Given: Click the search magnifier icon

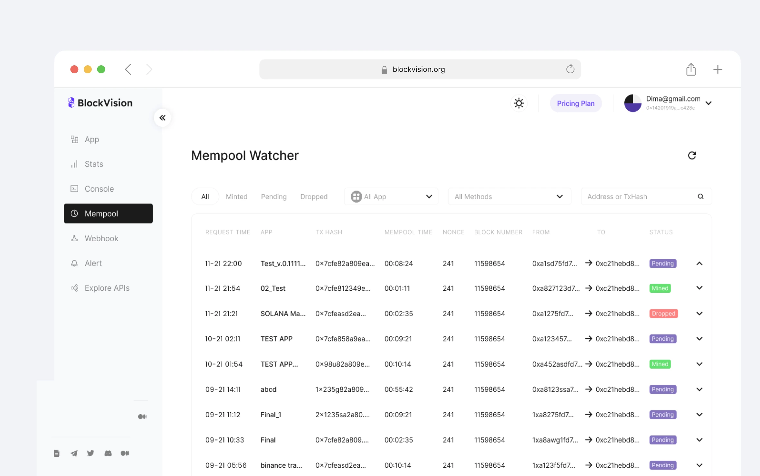Looking at the screenshot, I should 700,197.
